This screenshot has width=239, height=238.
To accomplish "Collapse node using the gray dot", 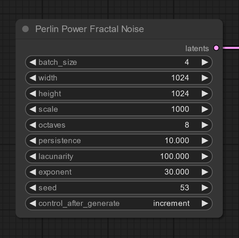I will 25,29.
